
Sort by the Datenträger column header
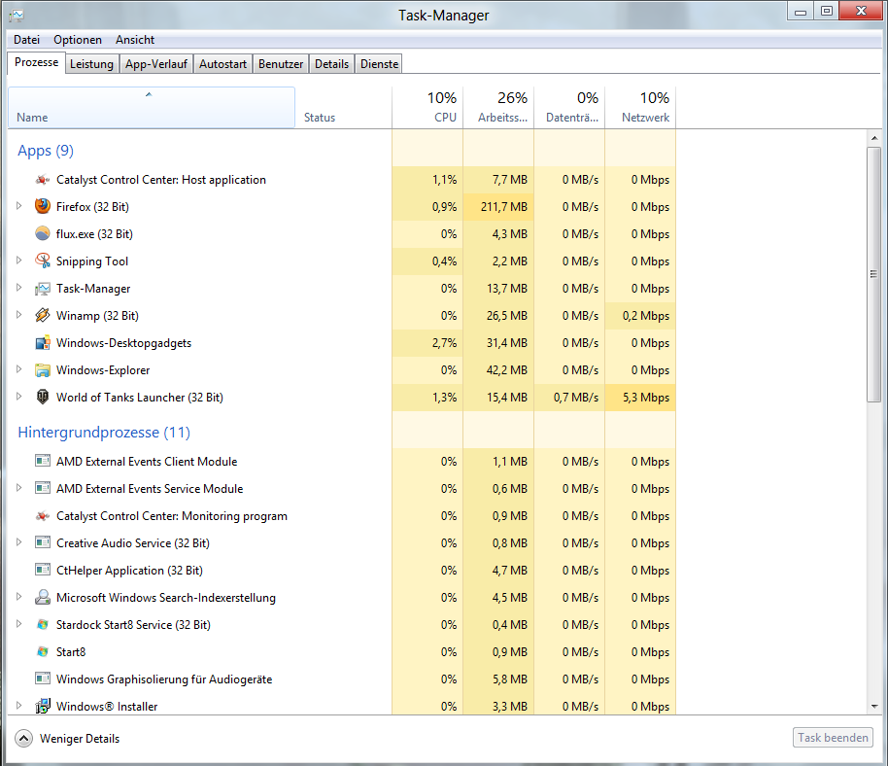point(569,108)
